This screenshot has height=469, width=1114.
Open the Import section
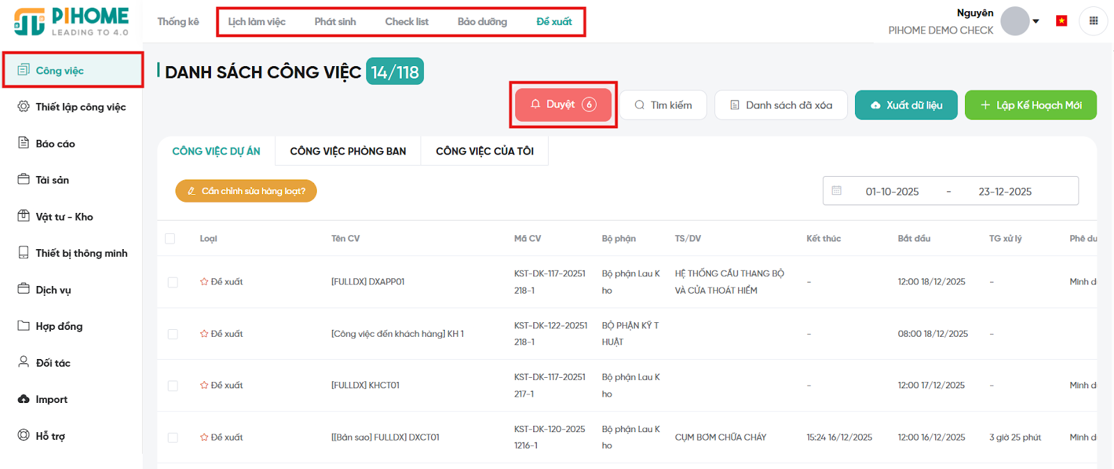point(52,399)
